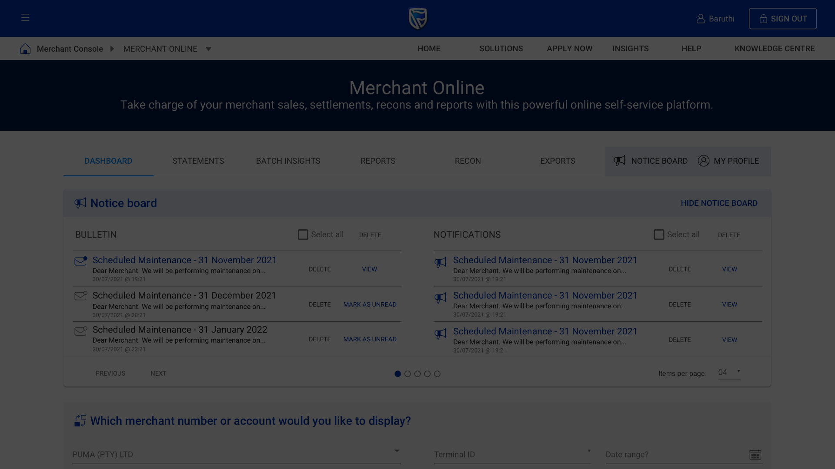835x469 pixels.
Task: Open the hamburger menu icon
Action: [25, 17]
